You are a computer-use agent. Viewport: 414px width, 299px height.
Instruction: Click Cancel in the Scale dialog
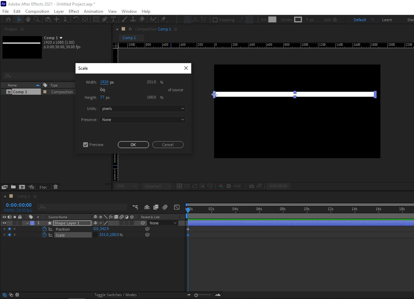tap(168, 145)
